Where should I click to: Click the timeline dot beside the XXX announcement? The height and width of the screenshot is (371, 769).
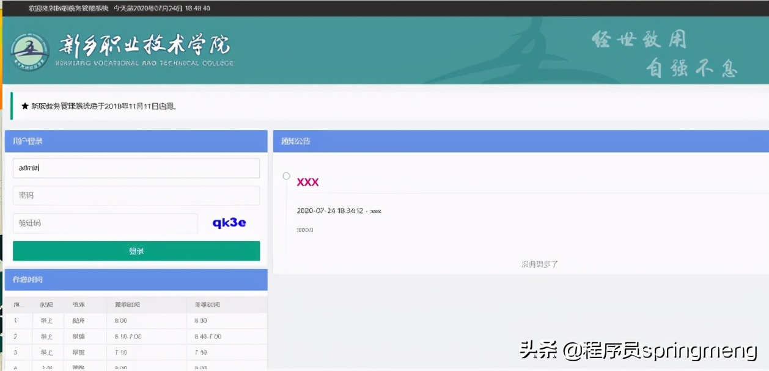tap(285, 176)
